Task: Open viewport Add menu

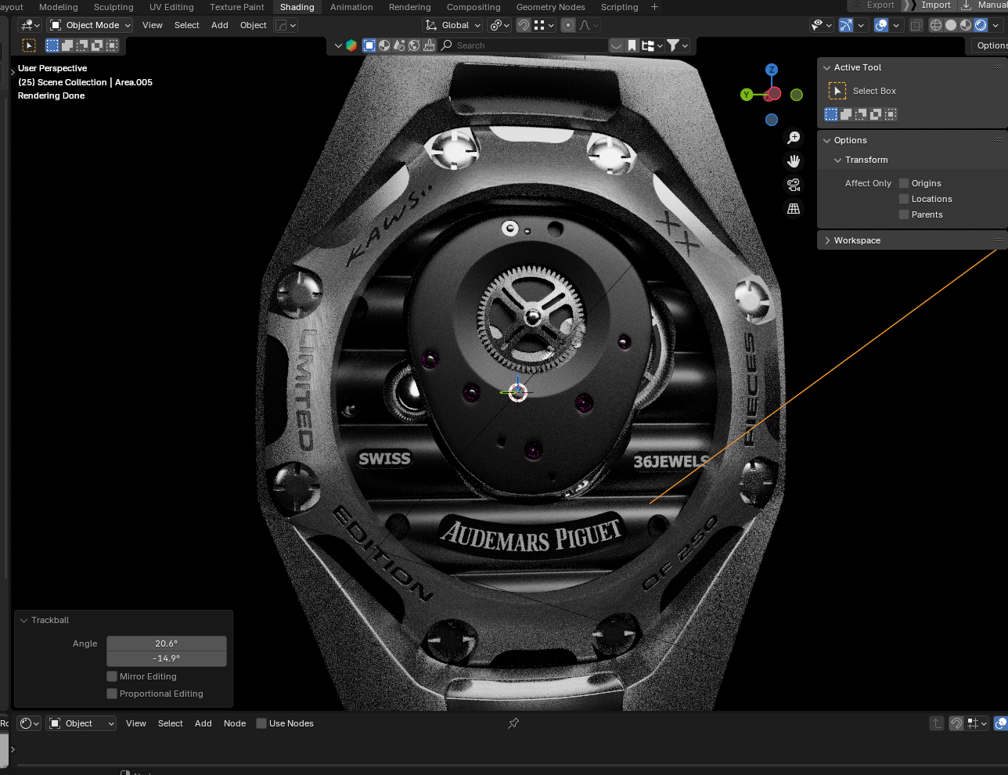Action: pos(220,25)
